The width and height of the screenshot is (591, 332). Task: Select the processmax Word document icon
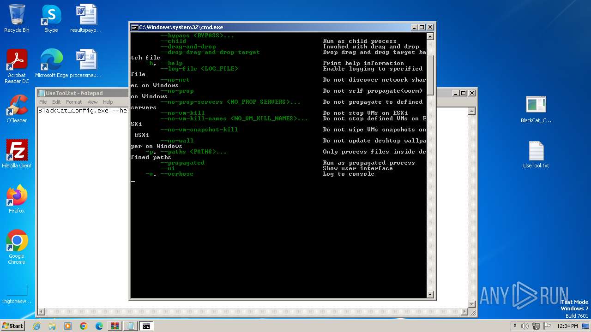pyautogui.click(x=86, y=64)
